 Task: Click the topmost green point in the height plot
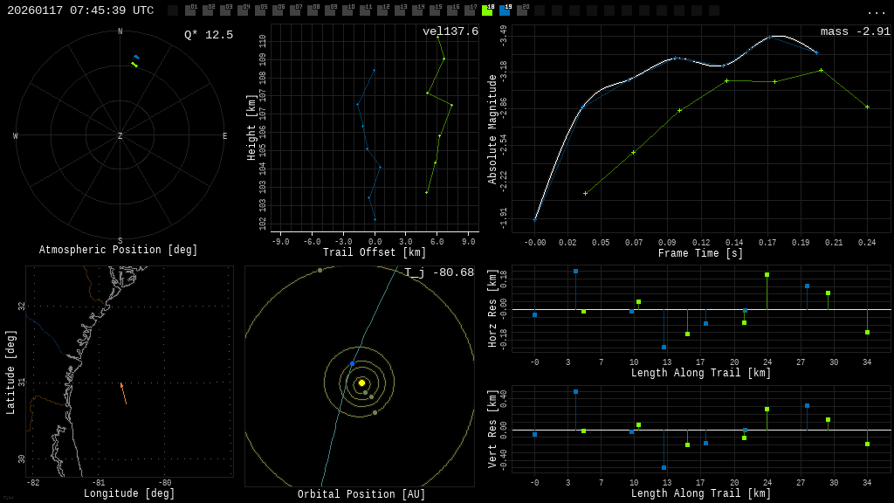(437, 37)
